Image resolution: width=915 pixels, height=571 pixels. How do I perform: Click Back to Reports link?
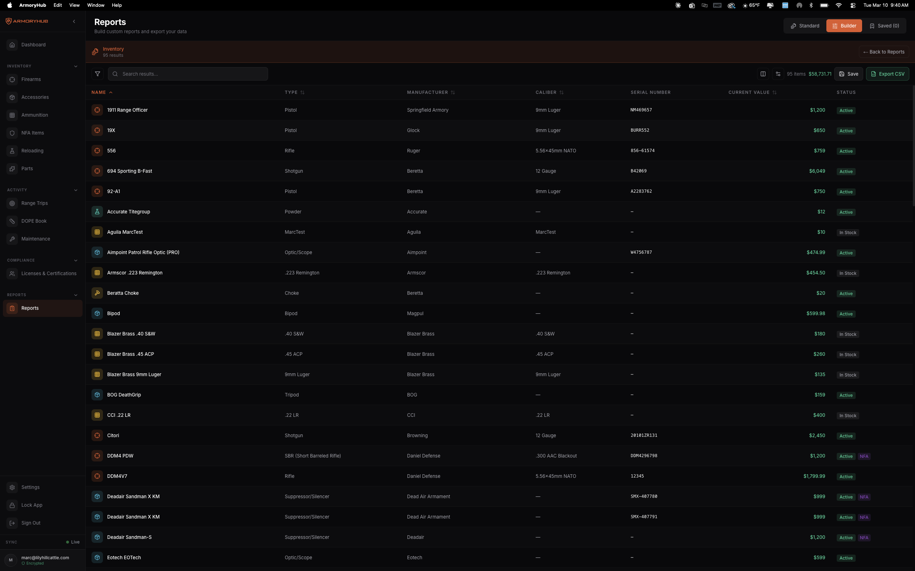point(884,51)
